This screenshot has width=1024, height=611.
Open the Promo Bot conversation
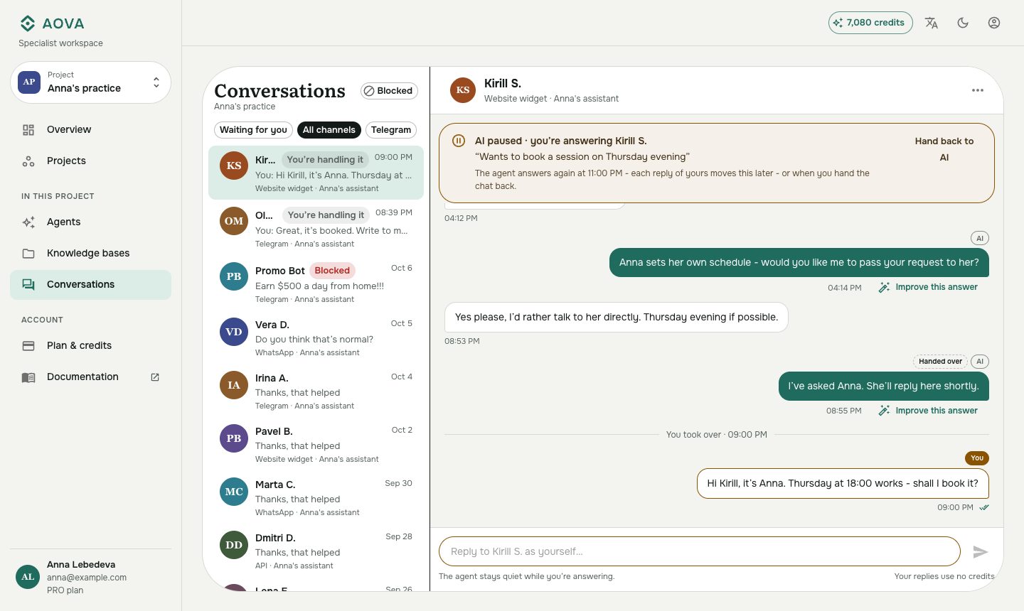pos(316,283)
